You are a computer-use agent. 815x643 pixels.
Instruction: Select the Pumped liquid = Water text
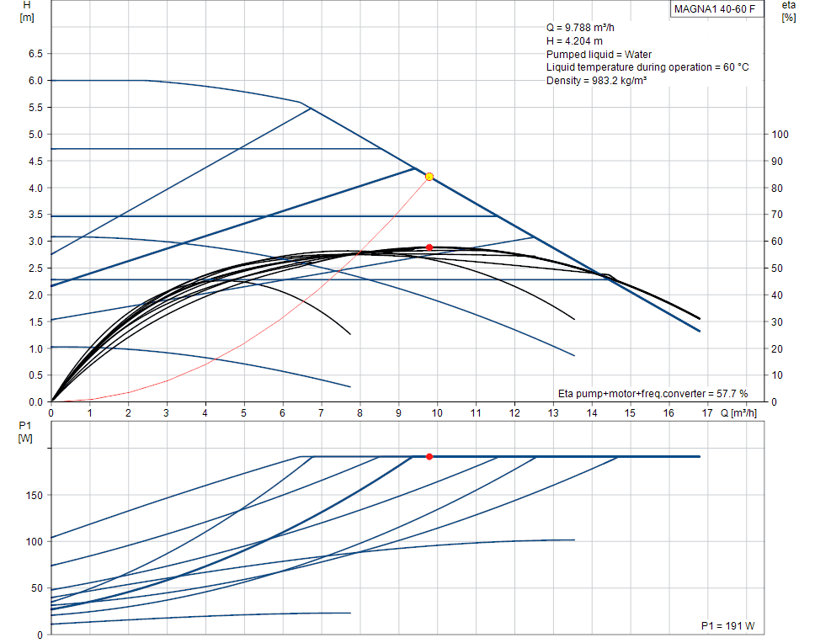[599, 54]
